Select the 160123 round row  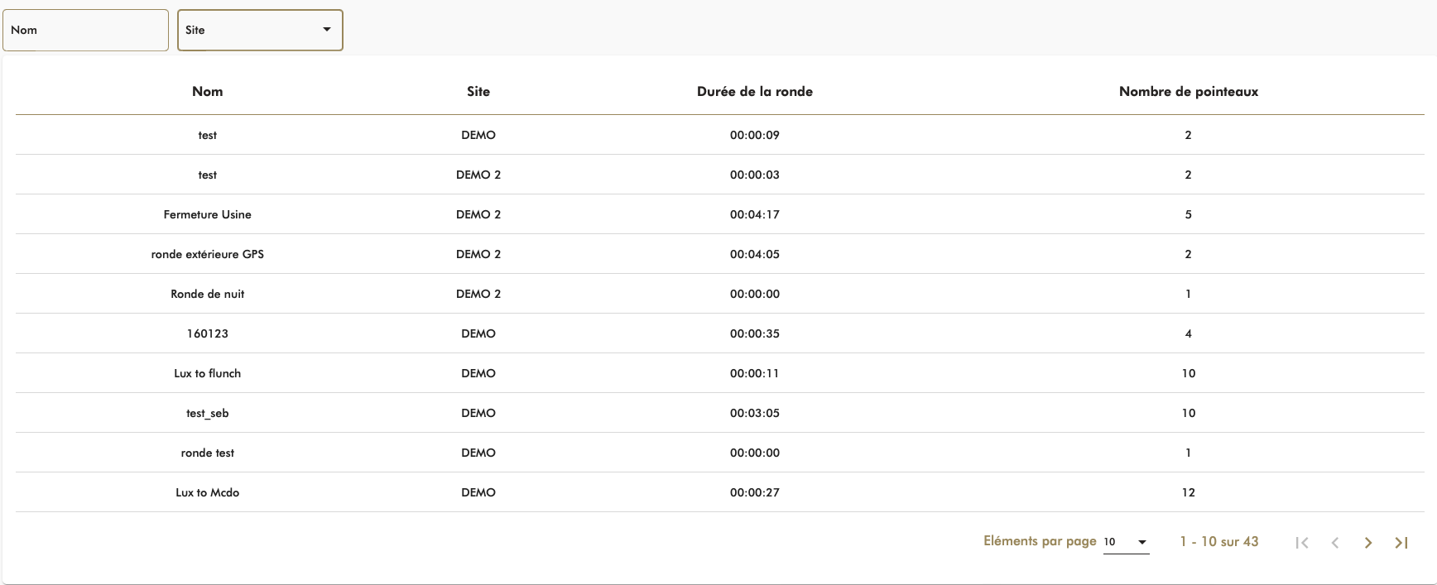tap(207, 333)
